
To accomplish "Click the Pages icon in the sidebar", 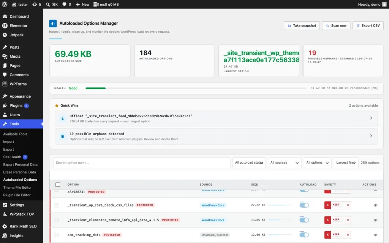I will coord(5,65).
